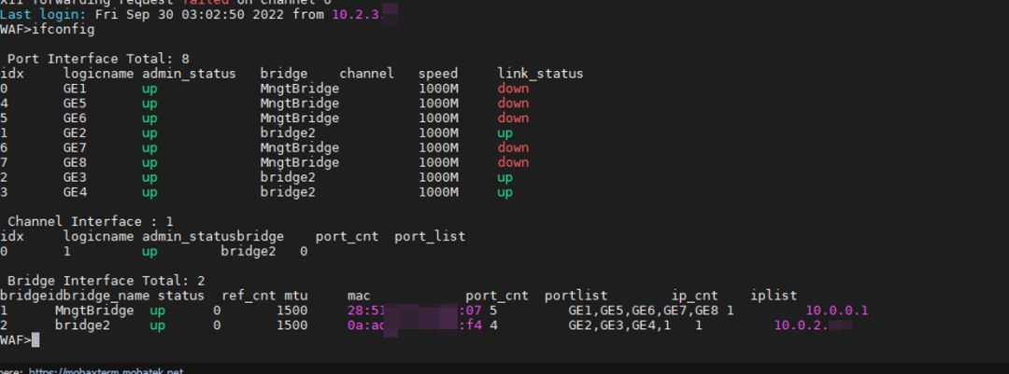Click the red 'down' status of GE8
This screenshot has width=1009, height=374.
pyautogui.click(x=513, y=162)
